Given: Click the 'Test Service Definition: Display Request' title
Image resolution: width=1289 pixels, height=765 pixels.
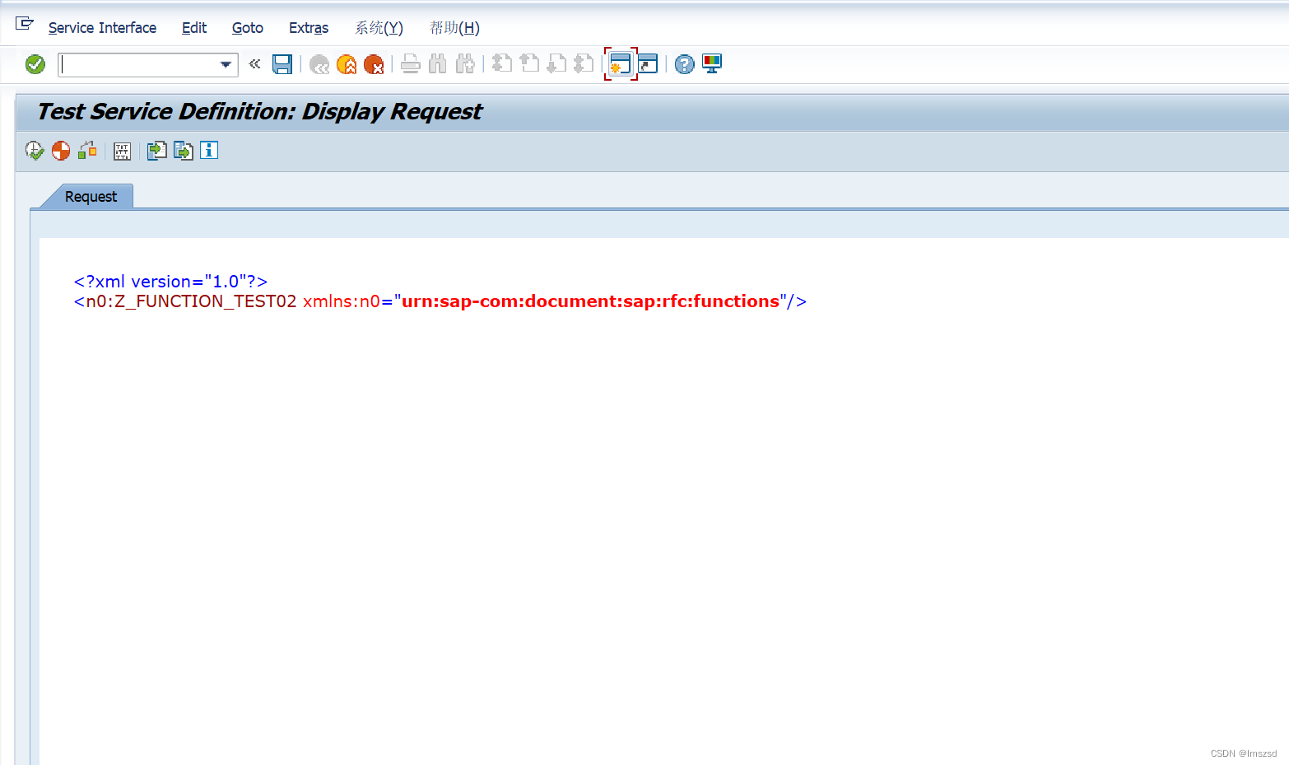Looking at the screenshot, I should pos(259,112).
